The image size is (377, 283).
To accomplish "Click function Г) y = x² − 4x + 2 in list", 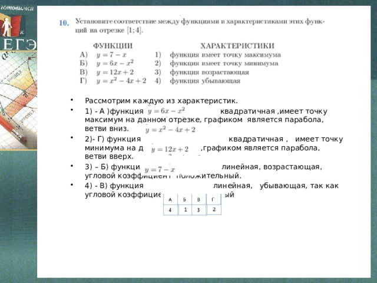I will (113, 81).
